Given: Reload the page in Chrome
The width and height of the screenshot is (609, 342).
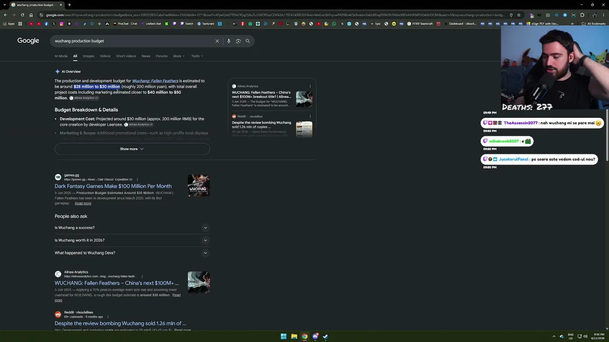Looking at the screenshot, I should 22,15.
